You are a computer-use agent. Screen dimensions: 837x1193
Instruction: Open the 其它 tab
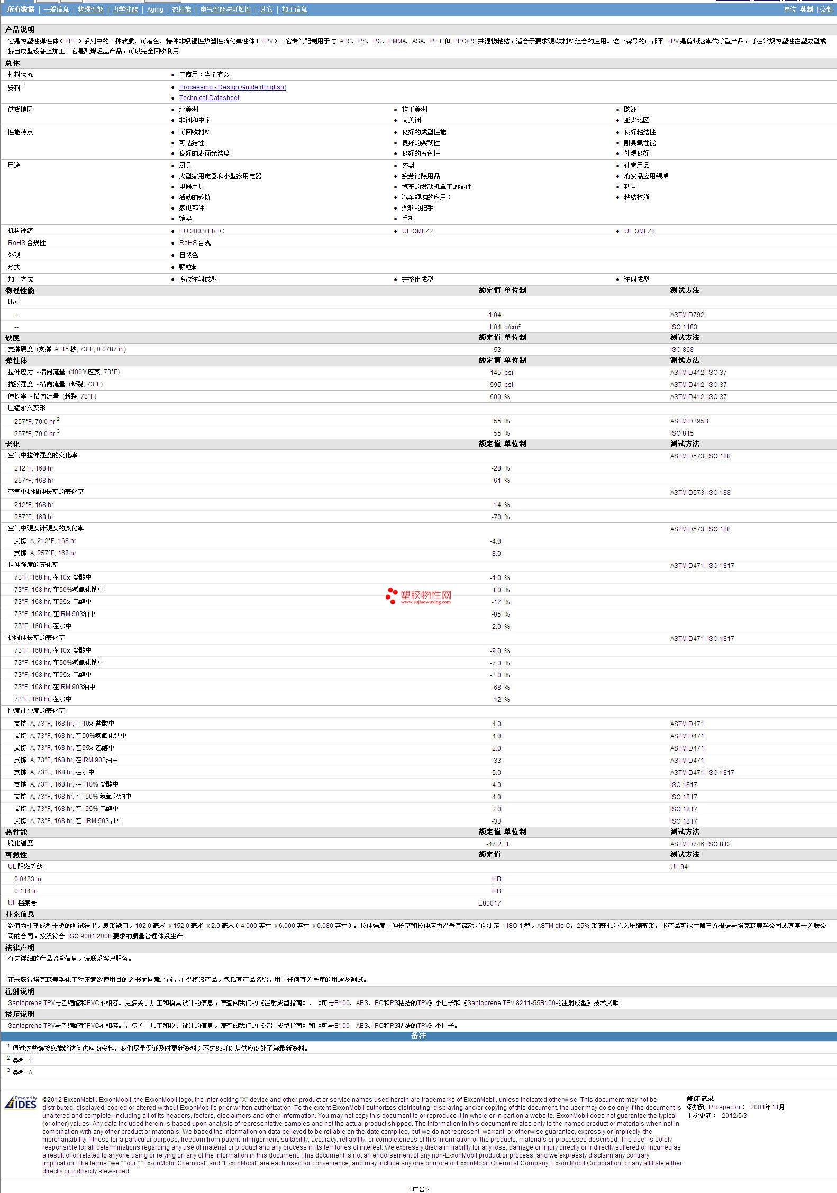point(266,10)
